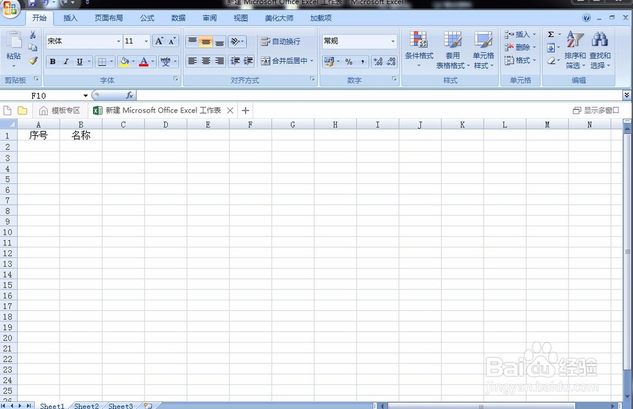633x409 pixels.
Task: Toggle bottom vertical alignment
Action: coord(219,41)
